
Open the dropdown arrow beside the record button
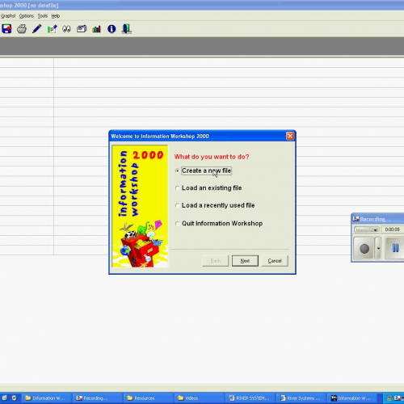tap(378, 248)
